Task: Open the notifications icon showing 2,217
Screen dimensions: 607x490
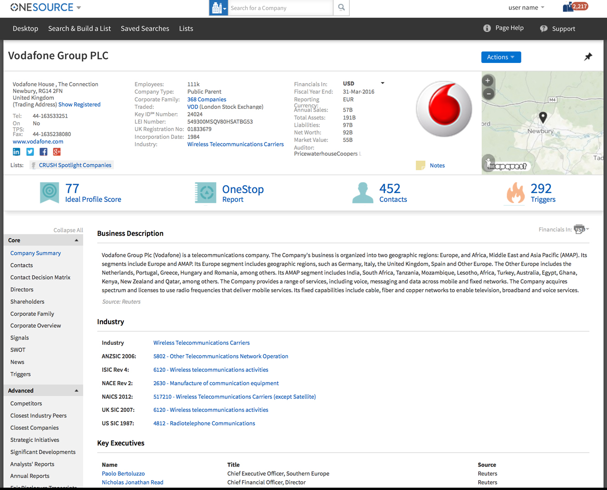Action: pyautogui.click(x=575, y=7)
